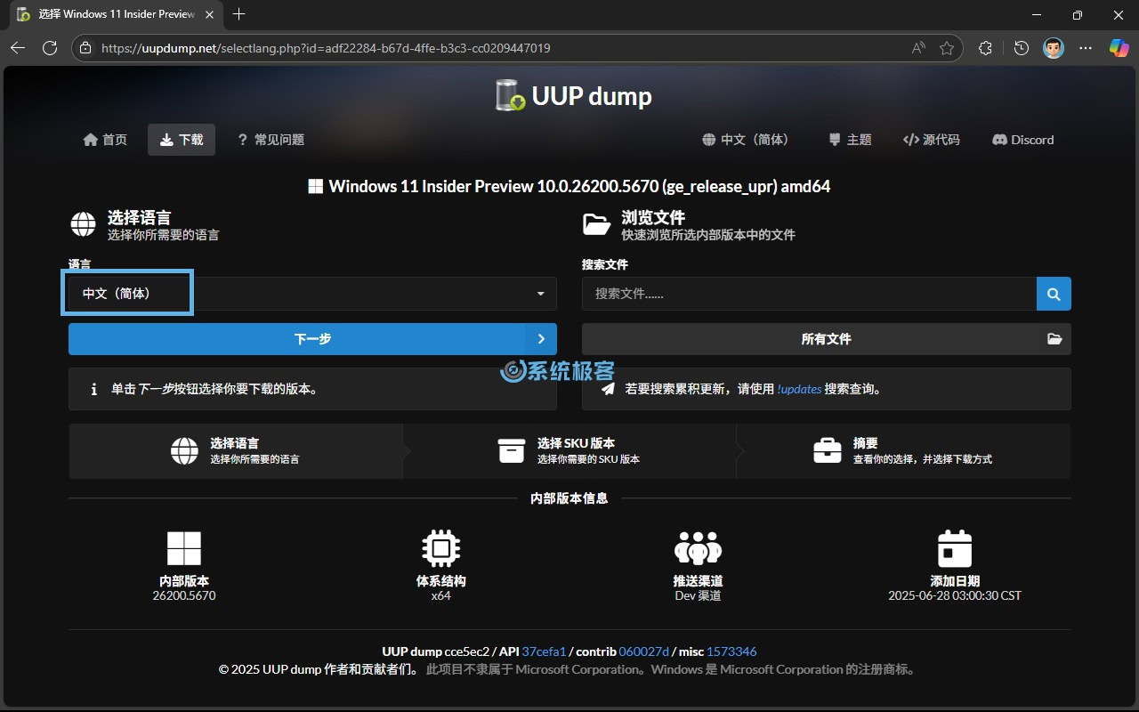
Task: View site information lock icon
Action: [85, 48]
